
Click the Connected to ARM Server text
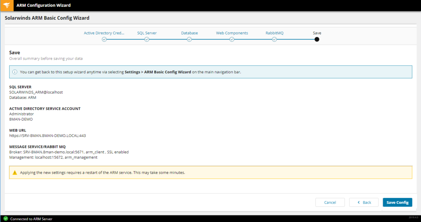[x=31, y=219]
